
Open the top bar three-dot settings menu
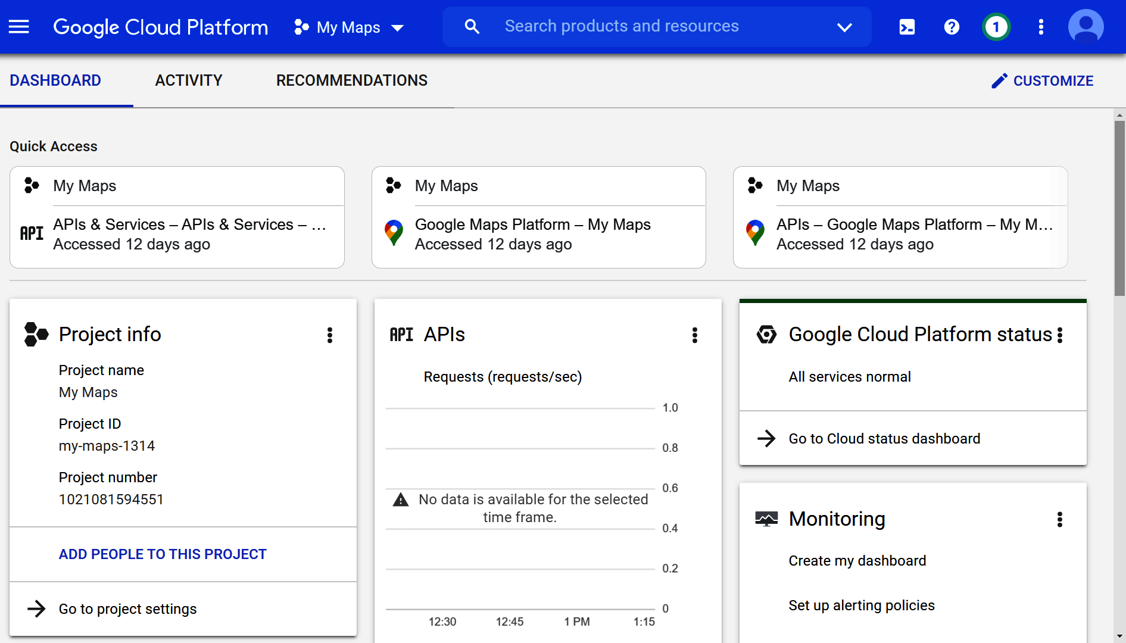pos(1041,27)
